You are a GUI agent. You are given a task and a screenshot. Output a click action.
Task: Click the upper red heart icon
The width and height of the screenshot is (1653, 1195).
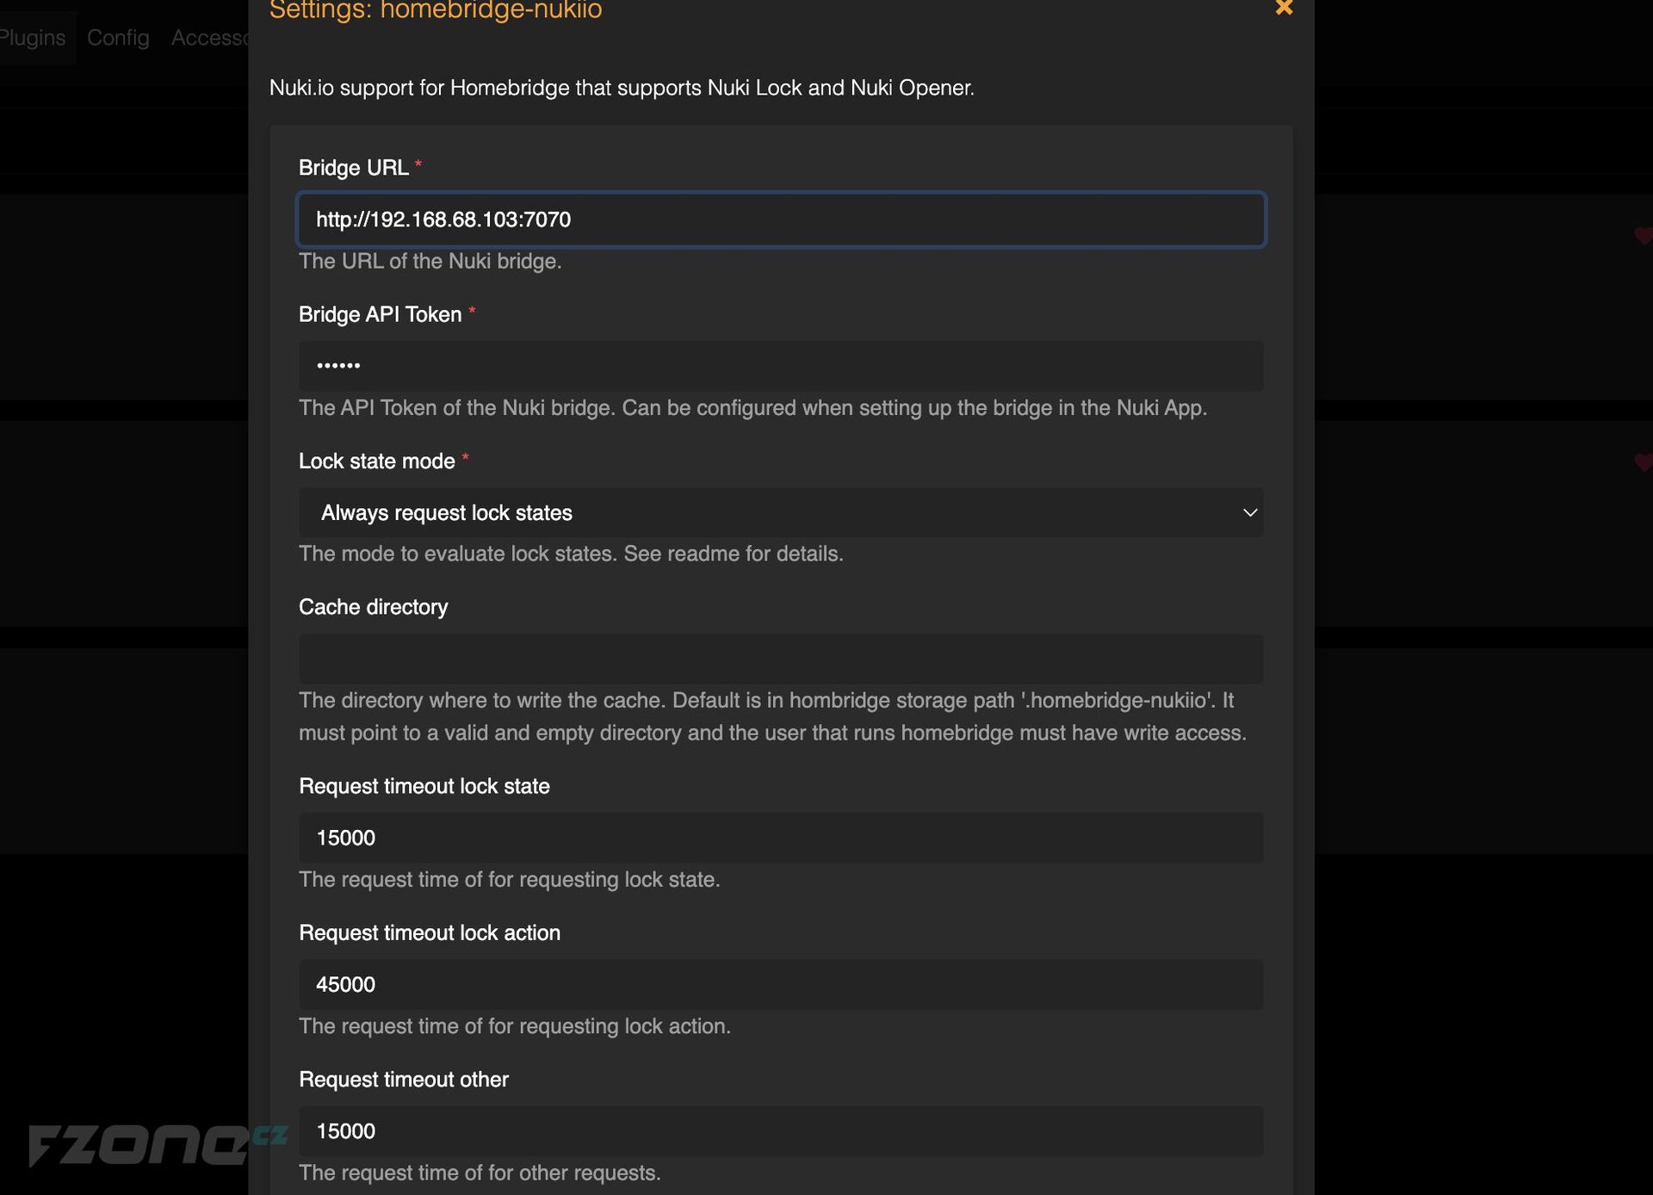pyautogui.click(x=1644, y=235)
